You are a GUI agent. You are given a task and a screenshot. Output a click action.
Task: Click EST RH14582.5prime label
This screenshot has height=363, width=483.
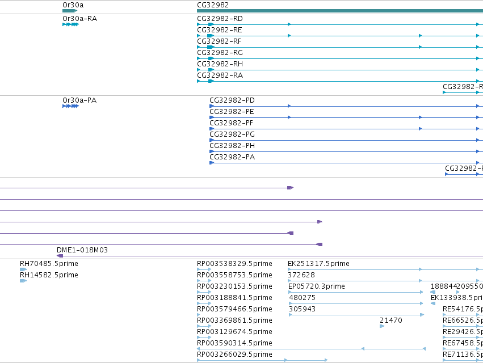point(49,275)
